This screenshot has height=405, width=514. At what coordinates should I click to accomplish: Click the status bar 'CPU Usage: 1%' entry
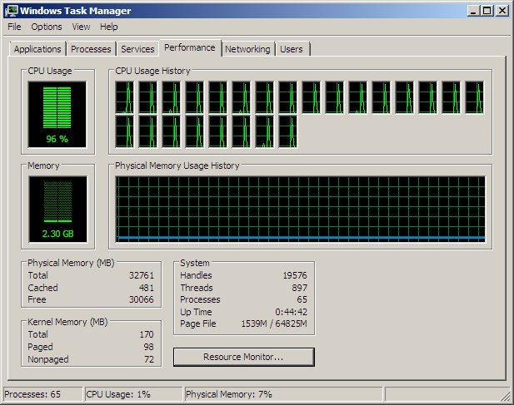[133, 394]
